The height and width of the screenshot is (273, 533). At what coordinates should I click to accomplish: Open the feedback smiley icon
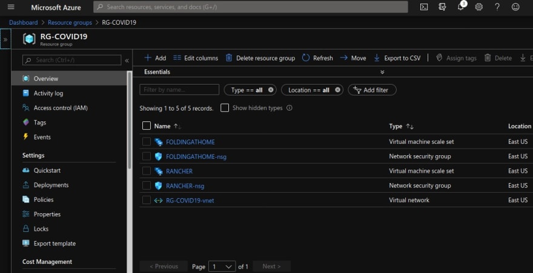tap(515, 7)
